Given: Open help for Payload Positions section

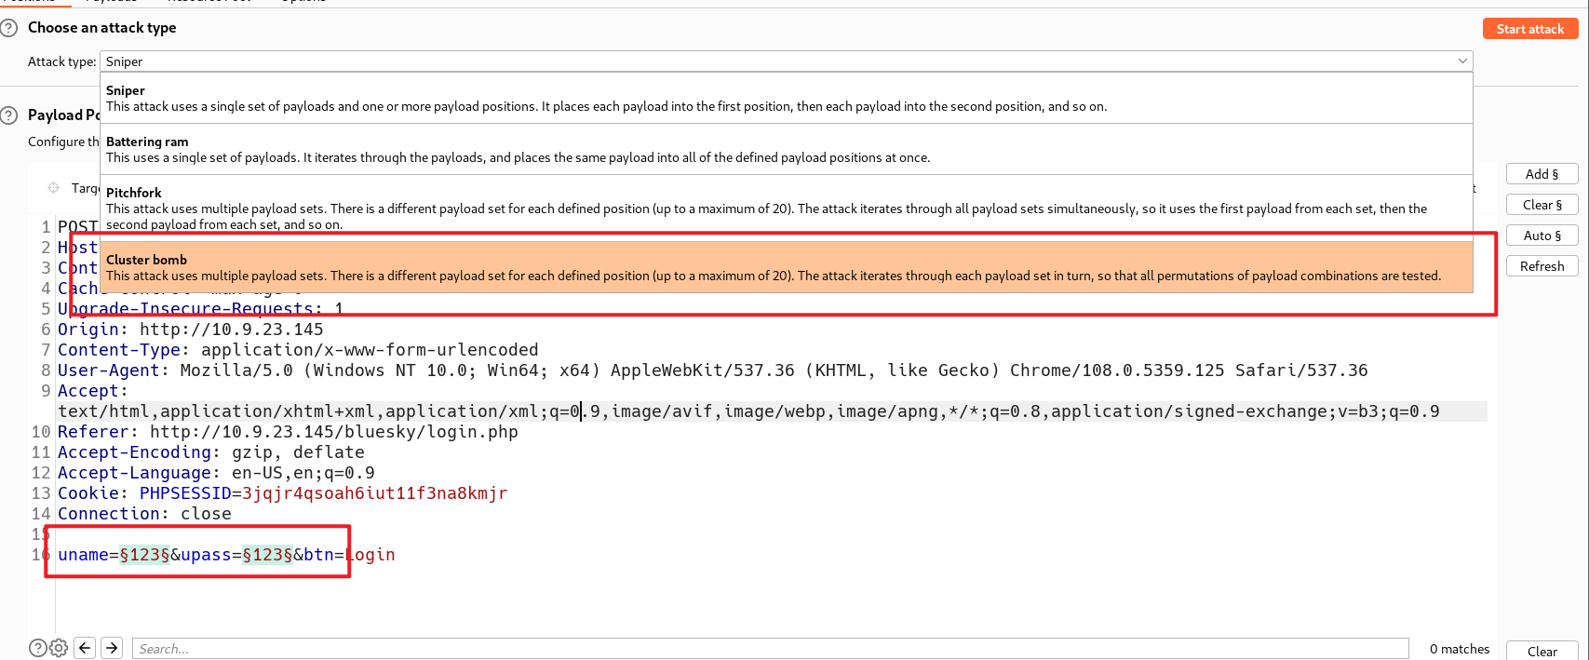Looking at the screenshot, I should 9,115.
